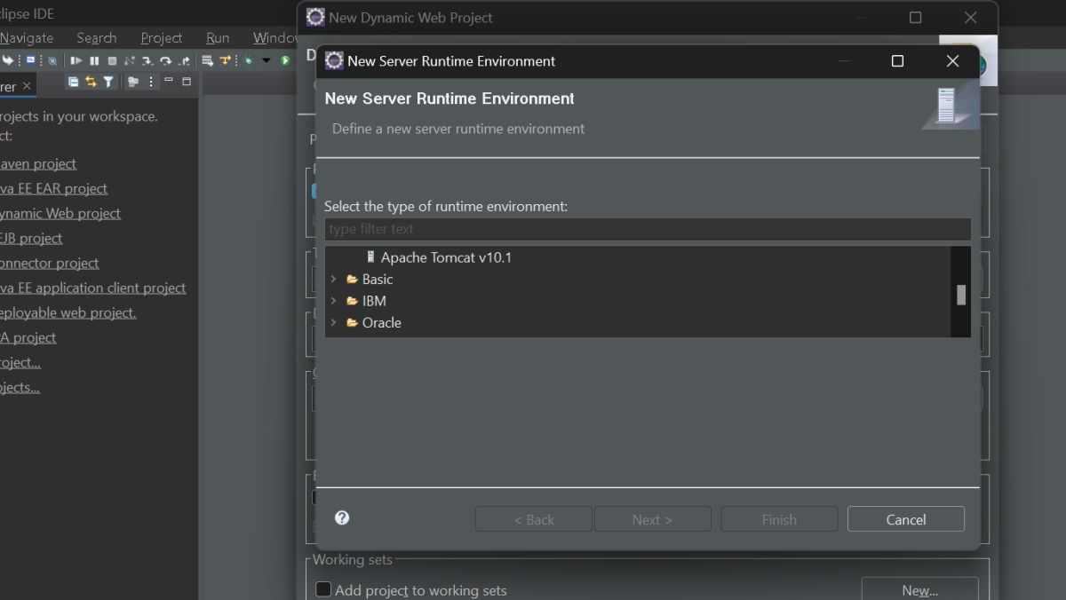The image size is (1066, 600).
Task: Click the Resume debug toolbar icon
Action: coord(76,60)
